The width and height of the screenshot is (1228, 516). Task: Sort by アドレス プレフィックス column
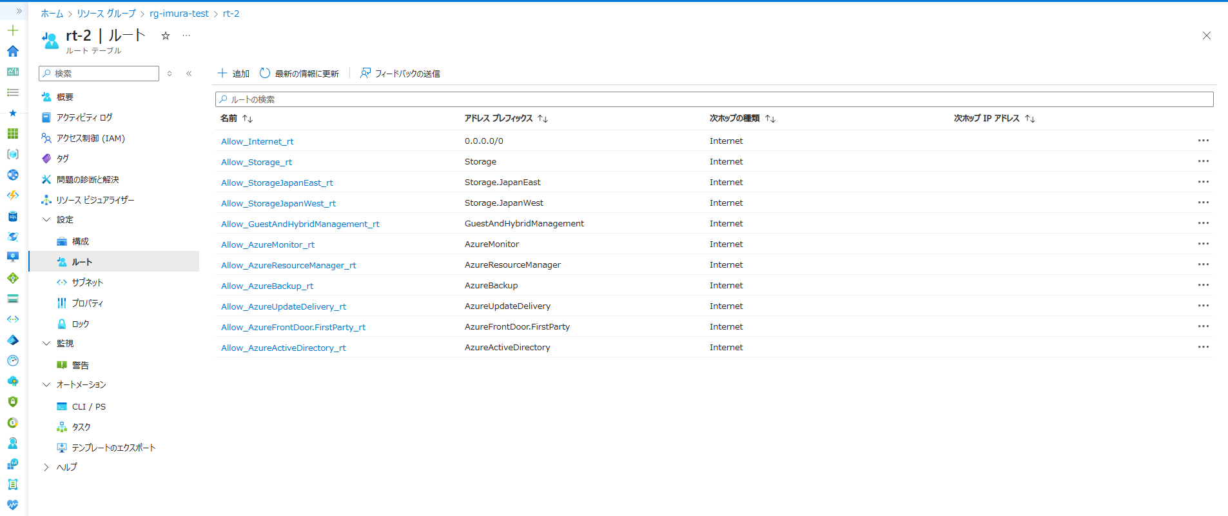(506, 119)
